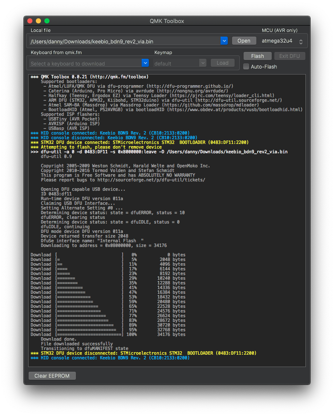Click the dfu-util command line in the log
334x416 pixels.
click(159, 152)
